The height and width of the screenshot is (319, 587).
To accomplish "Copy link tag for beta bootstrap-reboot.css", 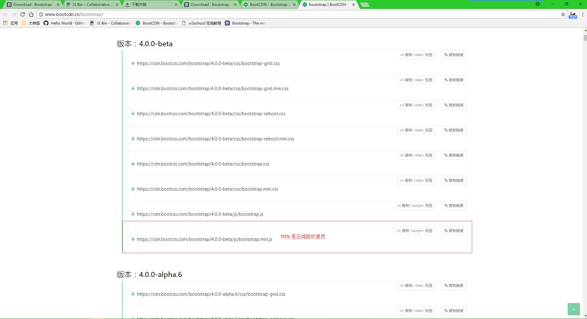I will pyautogui.click(x=416, y=105).
